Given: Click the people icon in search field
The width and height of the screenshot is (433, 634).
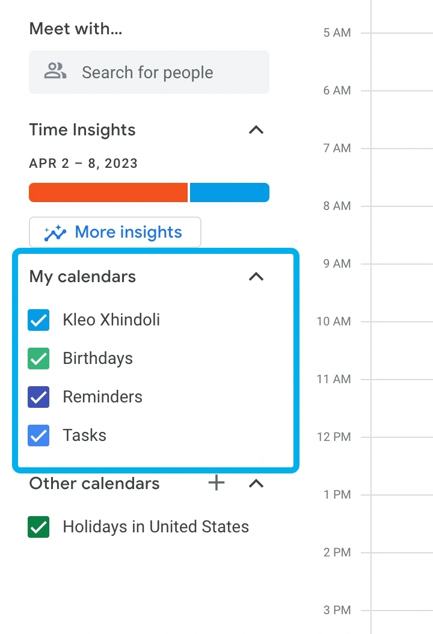Looking at the screenshot, I should pos(55,72).
